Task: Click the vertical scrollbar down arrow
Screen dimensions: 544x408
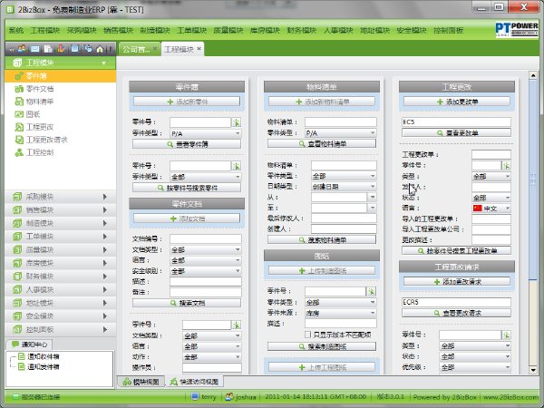Action: [533, 370]
